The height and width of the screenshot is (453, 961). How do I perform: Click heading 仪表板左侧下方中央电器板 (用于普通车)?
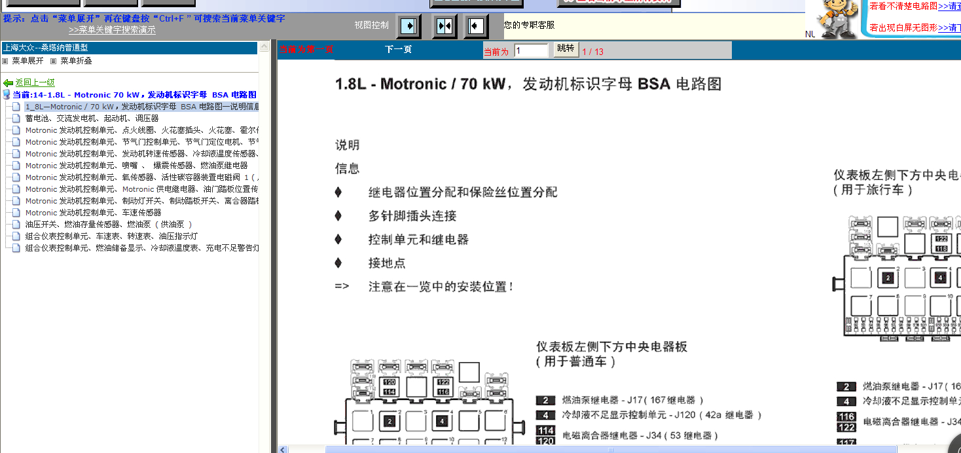611,354
